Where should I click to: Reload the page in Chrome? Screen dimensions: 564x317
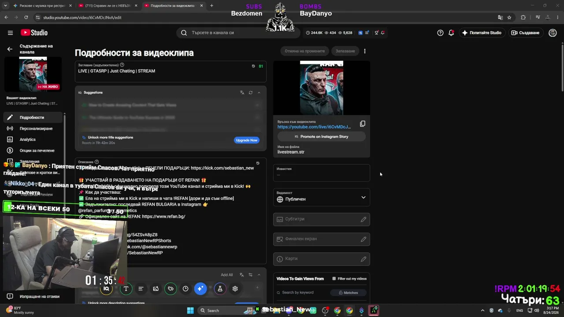coord(26,18)
